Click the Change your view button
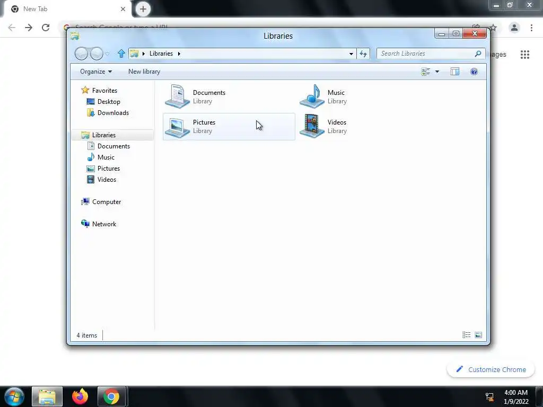Image resolution: width=543 pixels, height=407 pixels. [x=426, y=72]
